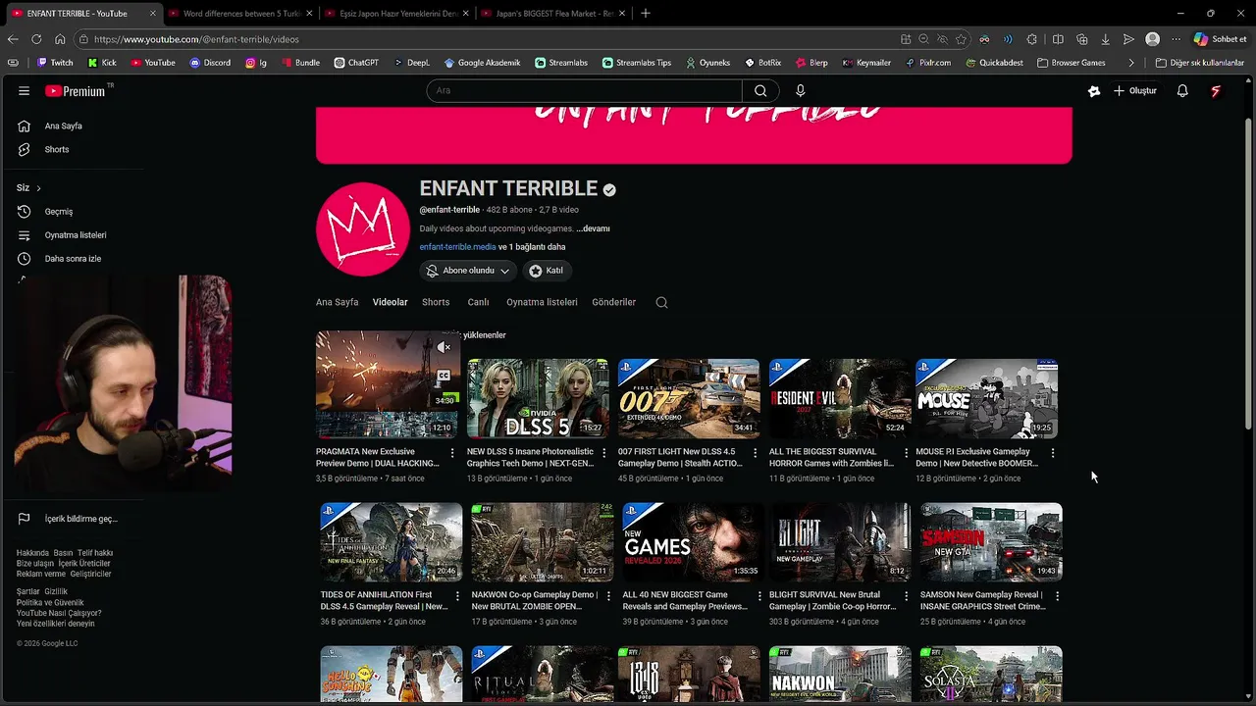Open the account avatar menu in YouTube
The image size is (1256, 706).
1216,90
